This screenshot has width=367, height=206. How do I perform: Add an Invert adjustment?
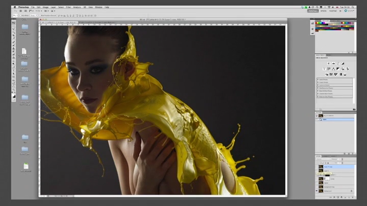click(x=327, y=74)
